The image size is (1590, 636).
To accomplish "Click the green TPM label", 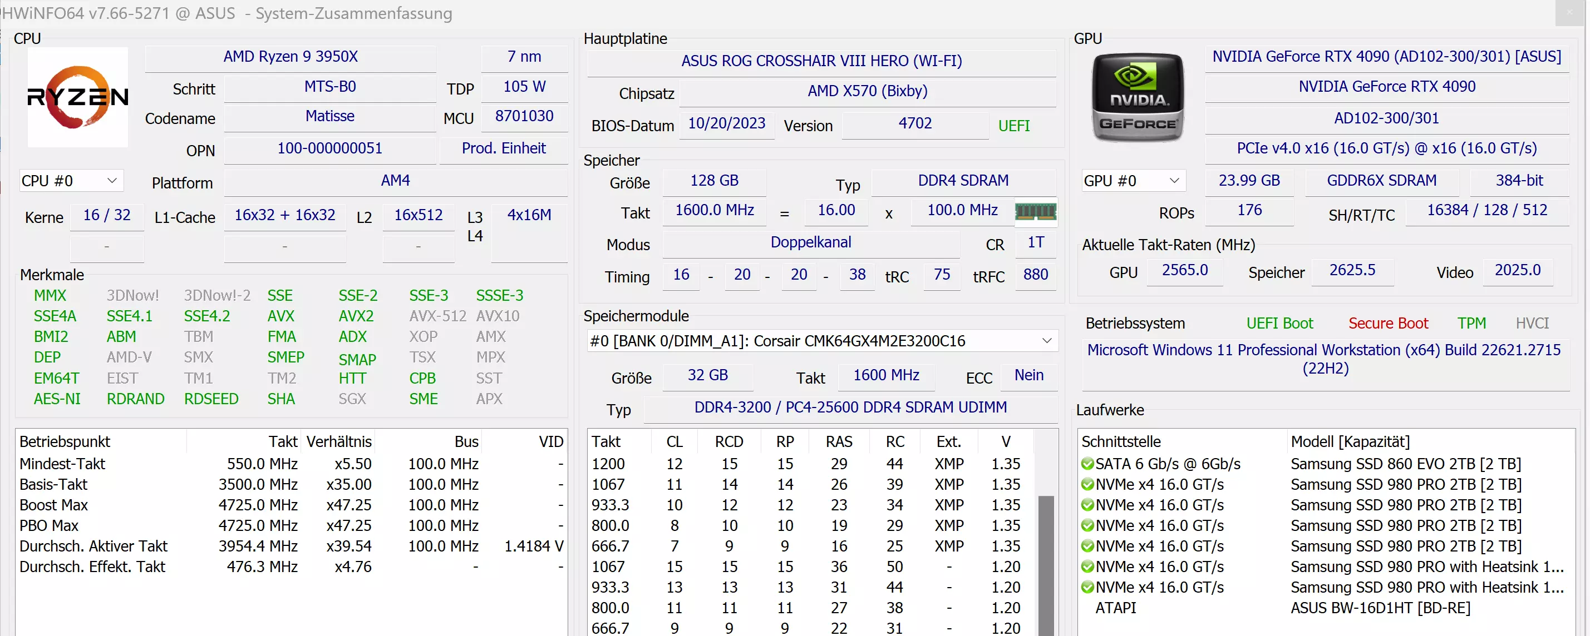I will click(1471, 323).
